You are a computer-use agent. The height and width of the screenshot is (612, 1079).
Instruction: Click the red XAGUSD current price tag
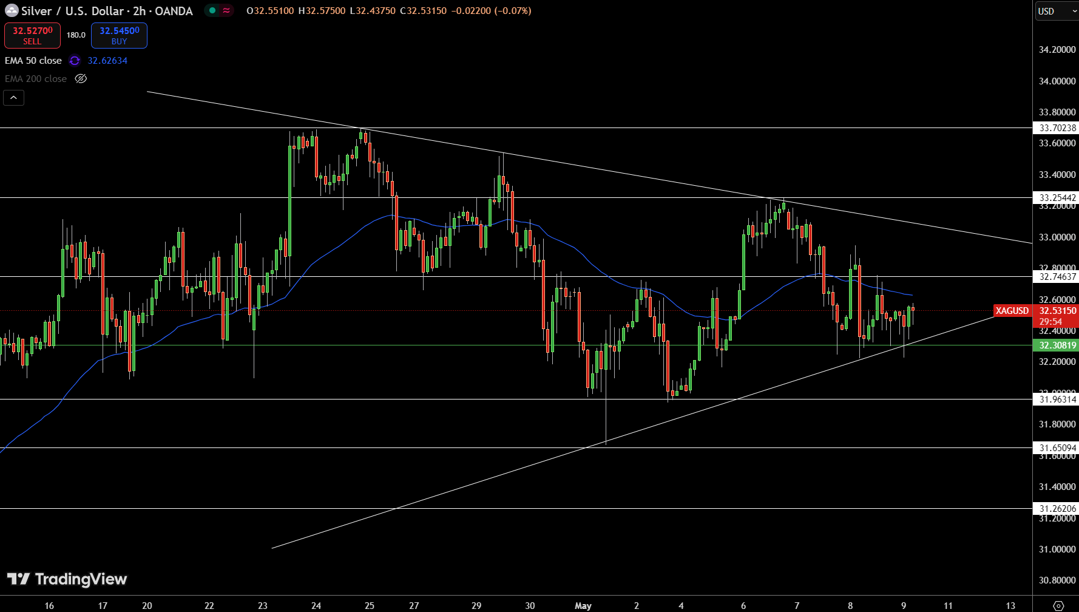(1012, 311)
